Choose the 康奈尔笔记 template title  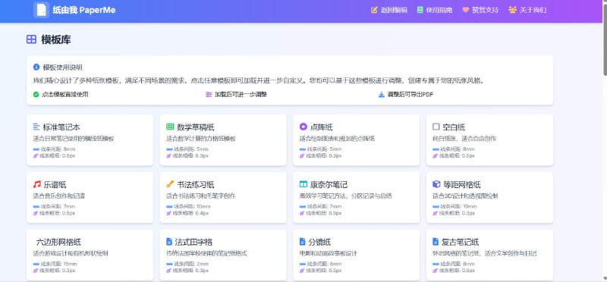pos(329,184)
